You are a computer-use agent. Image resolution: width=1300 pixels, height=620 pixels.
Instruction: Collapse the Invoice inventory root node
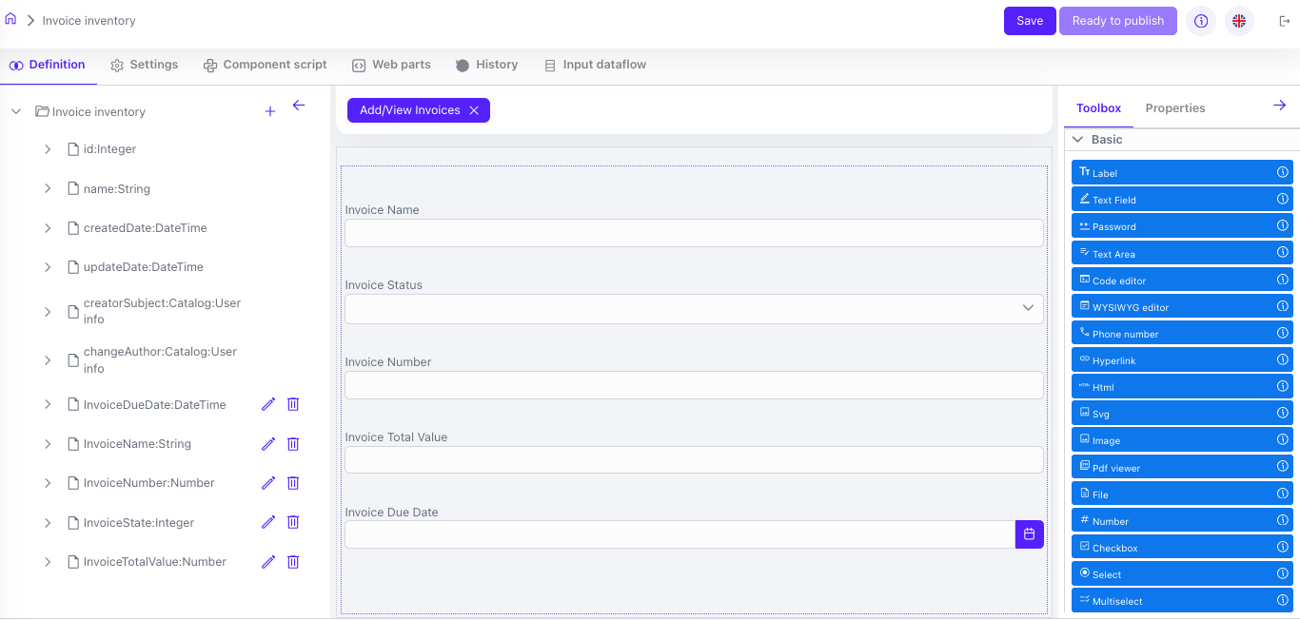16,111
